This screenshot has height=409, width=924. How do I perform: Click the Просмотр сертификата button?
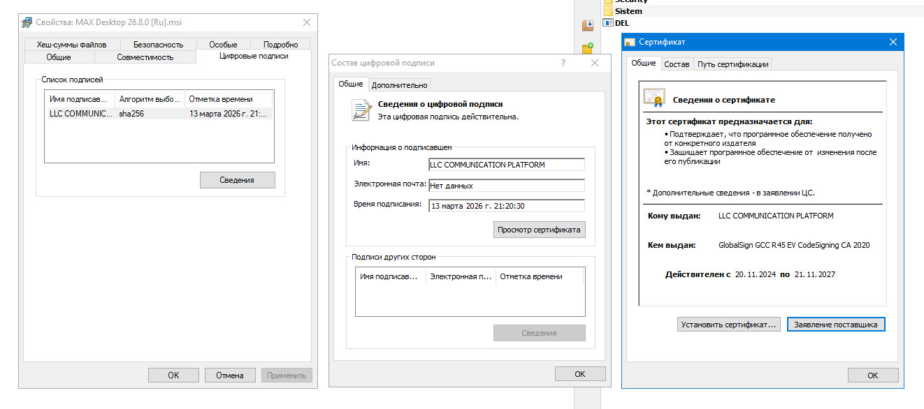pos(539,230)
